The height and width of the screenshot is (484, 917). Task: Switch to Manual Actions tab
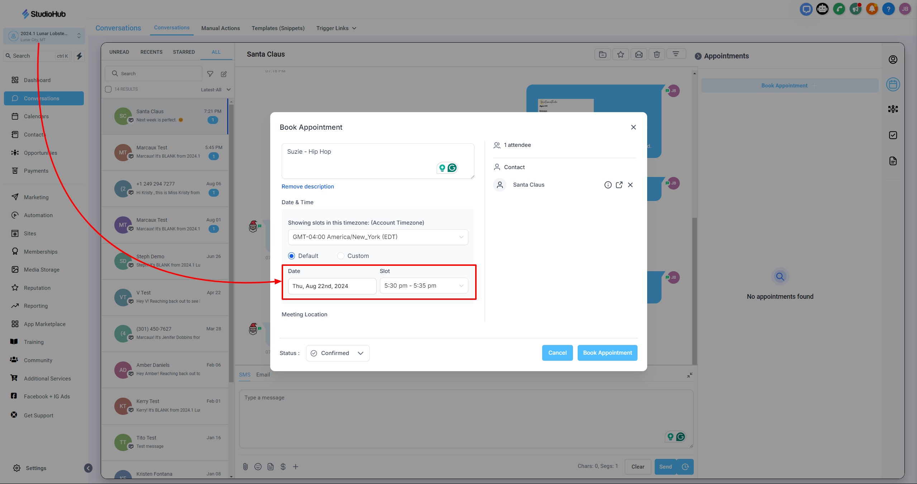(x=220, y=28)
